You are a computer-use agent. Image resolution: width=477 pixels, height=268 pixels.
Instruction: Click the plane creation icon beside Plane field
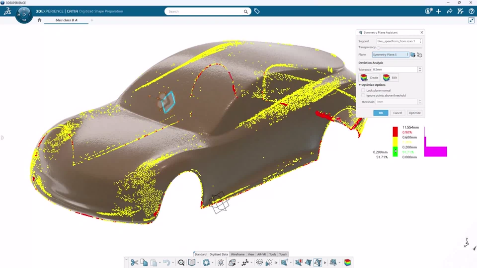pyautogui.click(x=413, y=55)
